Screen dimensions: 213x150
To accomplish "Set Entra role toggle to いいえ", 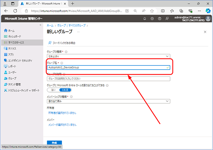I will pos(65,90).
